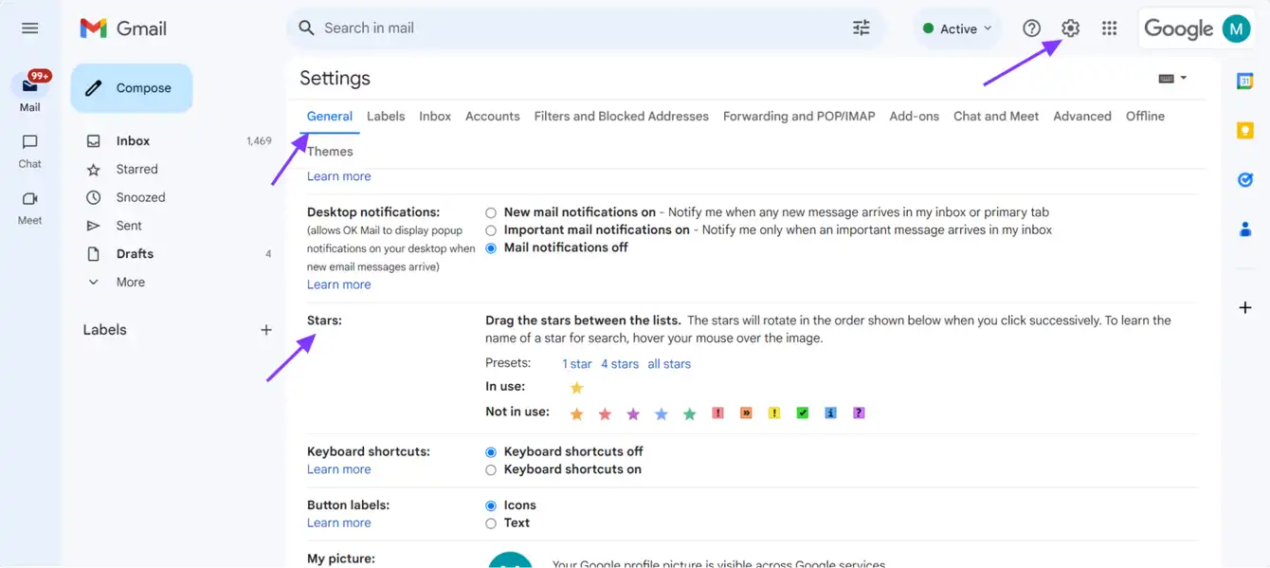
Task: Choose Text for button labels
Action: pos(491,523)
